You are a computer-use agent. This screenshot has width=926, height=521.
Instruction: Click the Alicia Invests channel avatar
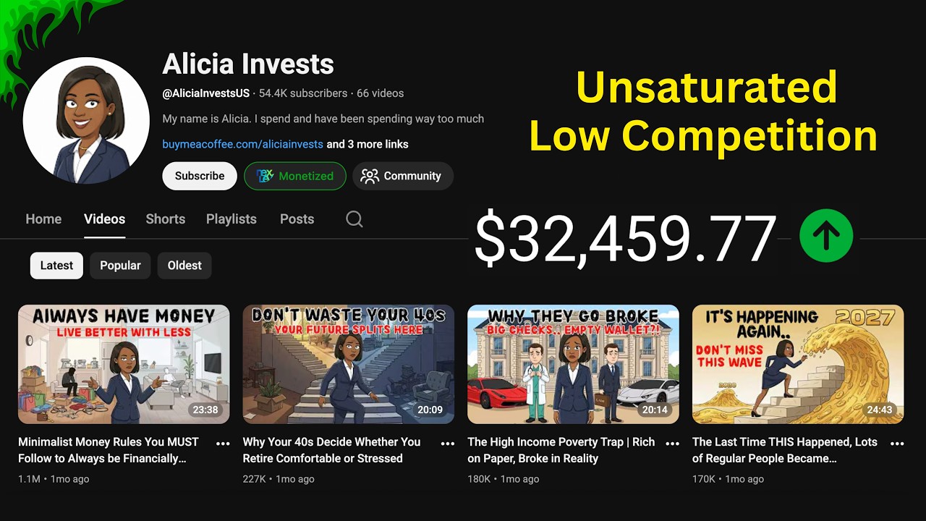pos(86,120)
